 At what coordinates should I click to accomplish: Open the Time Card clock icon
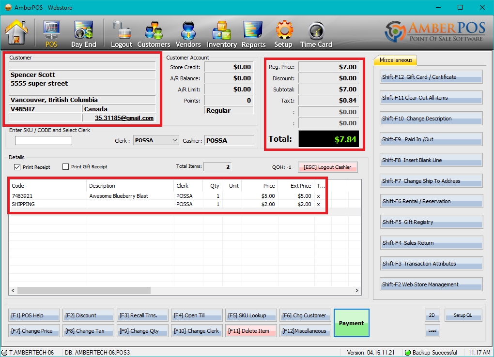(316, 34)
